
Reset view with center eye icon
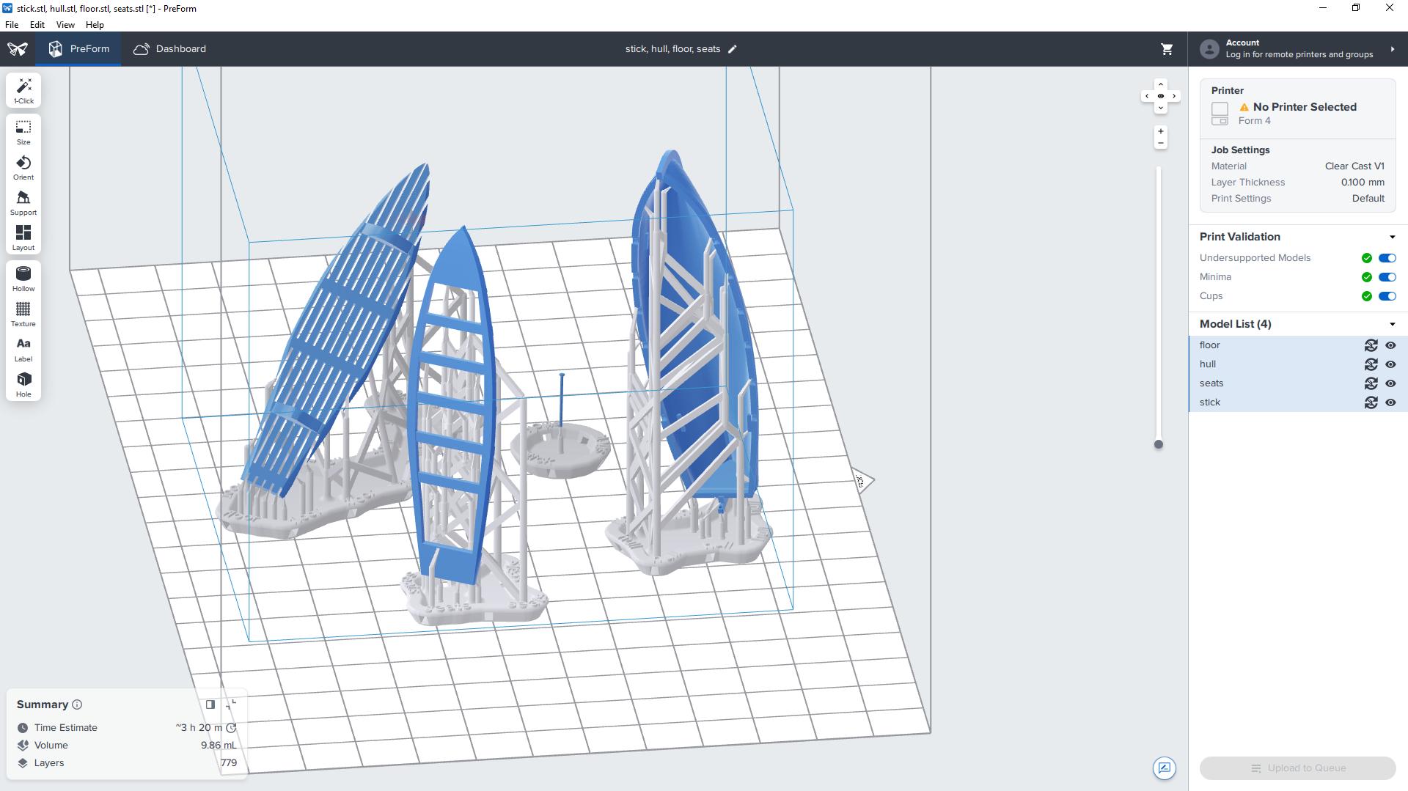pyautogui.click(x=1160, y=96)
